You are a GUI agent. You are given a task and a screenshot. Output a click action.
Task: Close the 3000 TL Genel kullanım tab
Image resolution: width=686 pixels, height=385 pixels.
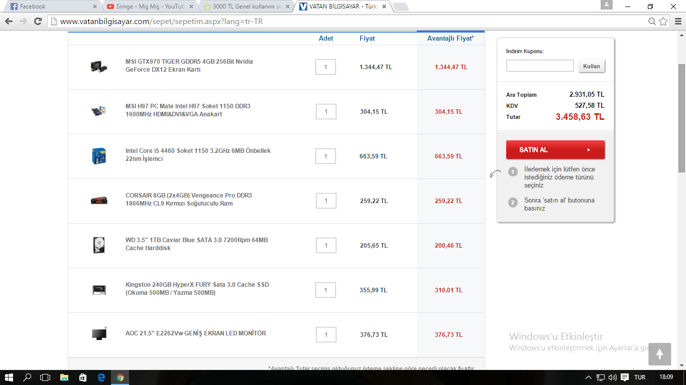click(289, 7)
